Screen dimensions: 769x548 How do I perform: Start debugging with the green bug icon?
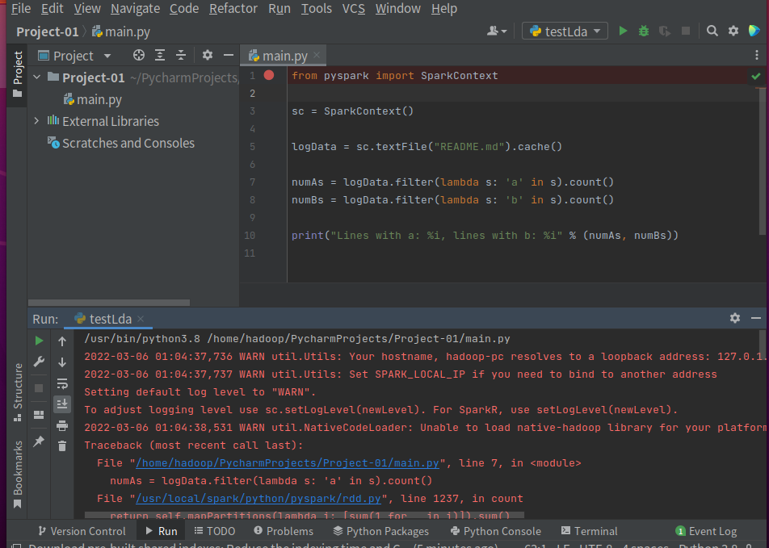point(644,31)
